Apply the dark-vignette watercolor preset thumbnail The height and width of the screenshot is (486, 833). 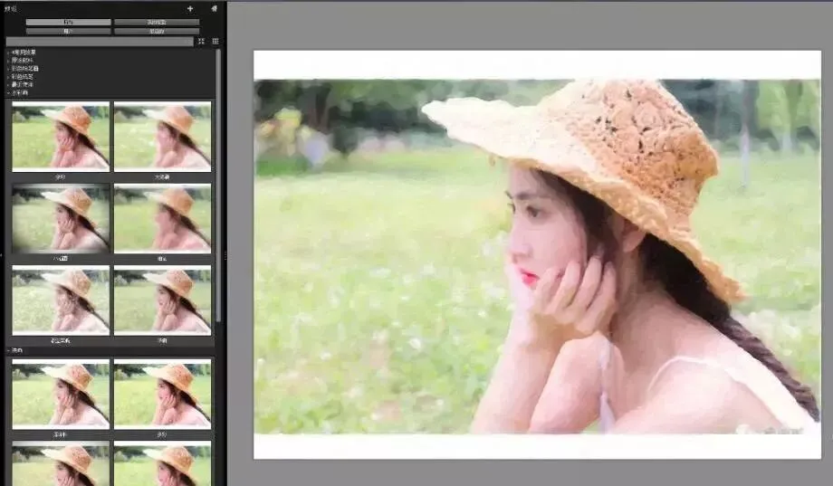pos(61,218)
